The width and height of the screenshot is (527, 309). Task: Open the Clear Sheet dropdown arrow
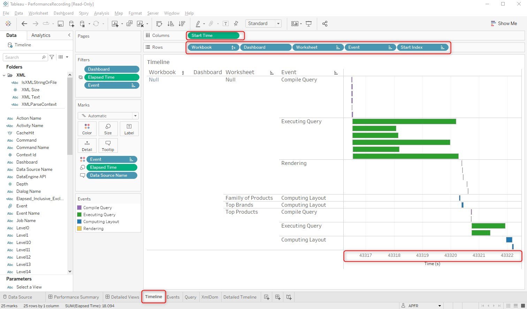click(x=147, y=24)
